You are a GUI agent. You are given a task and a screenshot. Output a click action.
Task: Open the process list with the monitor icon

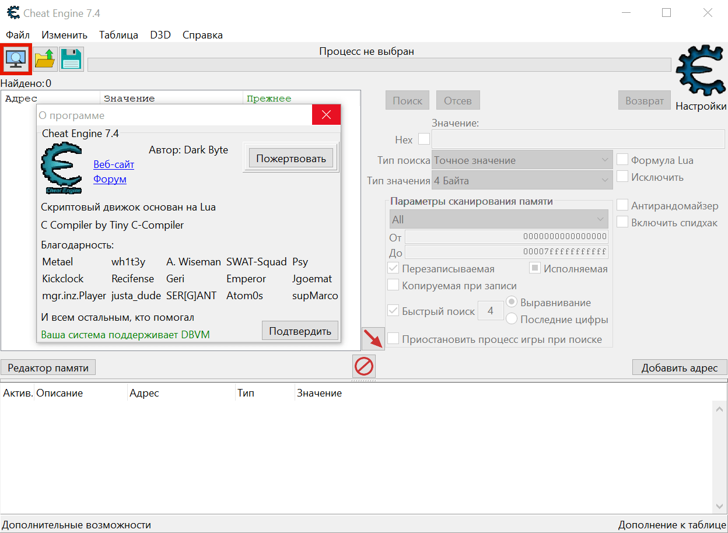[x=16, y=59]
